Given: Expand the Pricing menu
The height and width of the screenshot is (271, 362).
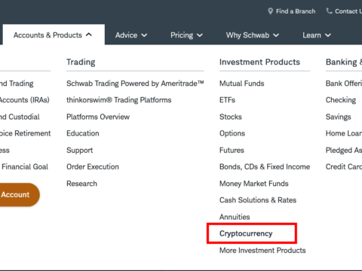Looking at the screenshot, I should (x=186, y=35).
